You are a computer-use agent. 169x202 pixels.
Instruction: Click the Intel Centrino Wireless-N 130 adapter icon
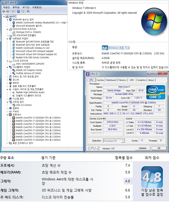point(14,48)
